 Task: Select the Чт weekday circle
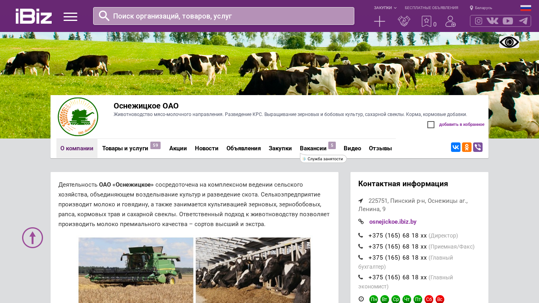click(x=407, y=299)
